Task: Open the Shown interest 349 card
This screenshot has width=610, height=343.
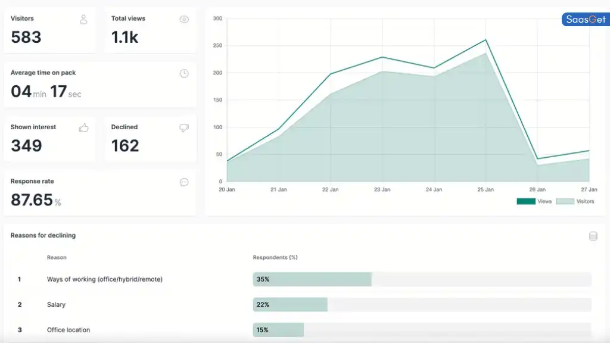Action: [x=49, y=139]
